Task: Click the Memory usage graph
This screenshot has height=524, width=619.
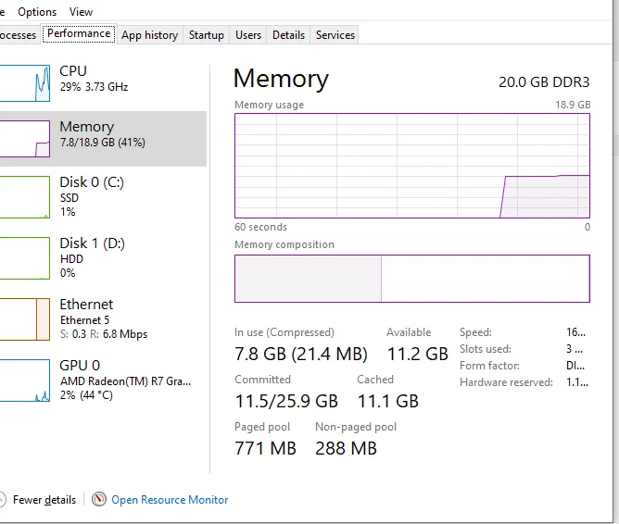Action: pyautogui.click(x=411, y=166)
